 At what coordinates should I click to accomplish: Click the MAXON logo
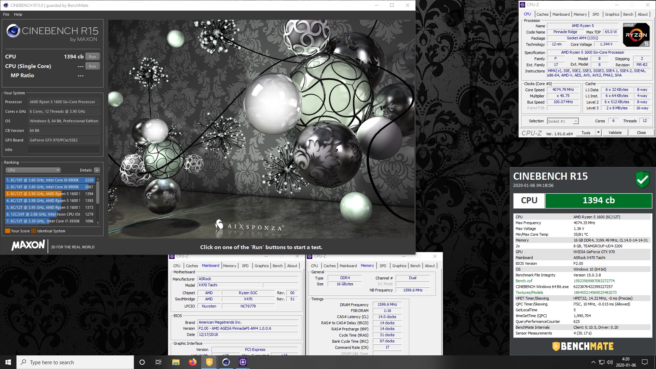(28, 245)
